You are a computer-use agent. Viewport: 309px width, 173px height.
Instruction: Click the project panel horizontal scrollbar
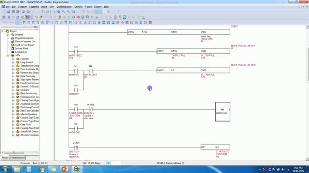pos(14,152)
